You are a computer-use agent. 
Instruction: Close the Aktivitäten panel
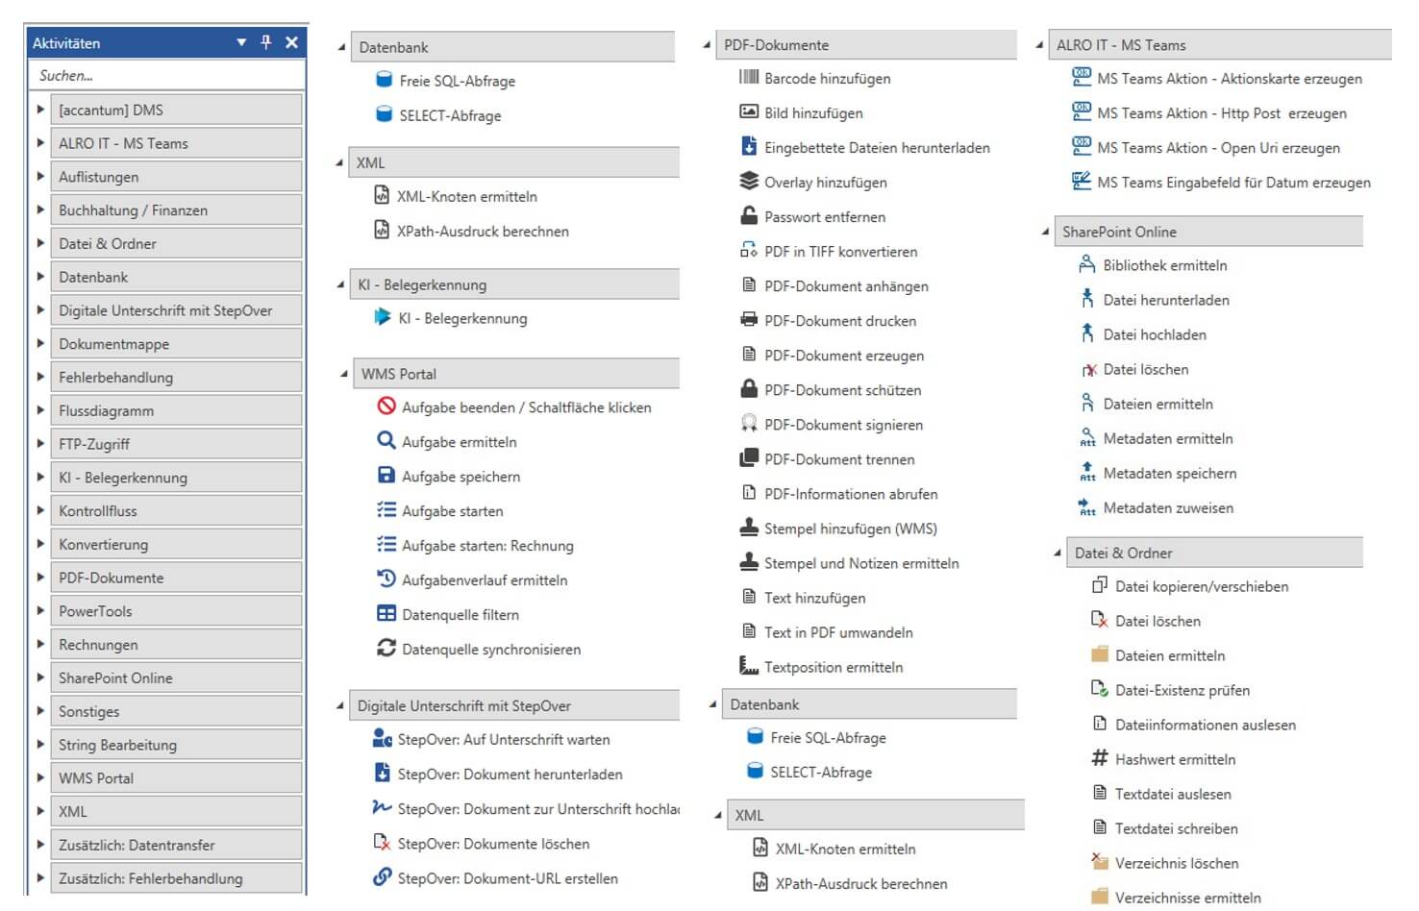click(x=291, y=42)
